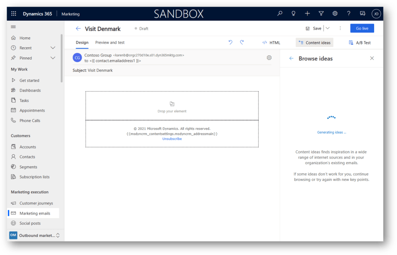This screenshot has height=255, width=397.
Task: Click the Unsubscribe link in email footer
Action: coord(172,139)
